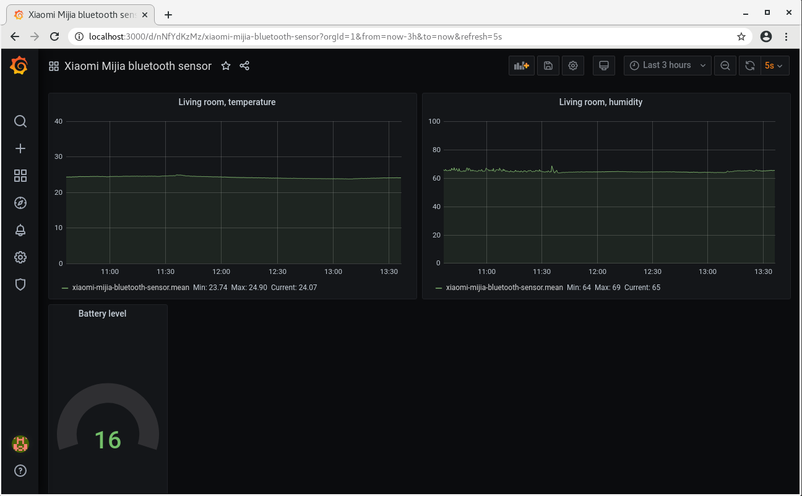This screenshot has height=496, width=802.
Task: Click the humidity legend green color line
Action: click(x=439, y=288)
